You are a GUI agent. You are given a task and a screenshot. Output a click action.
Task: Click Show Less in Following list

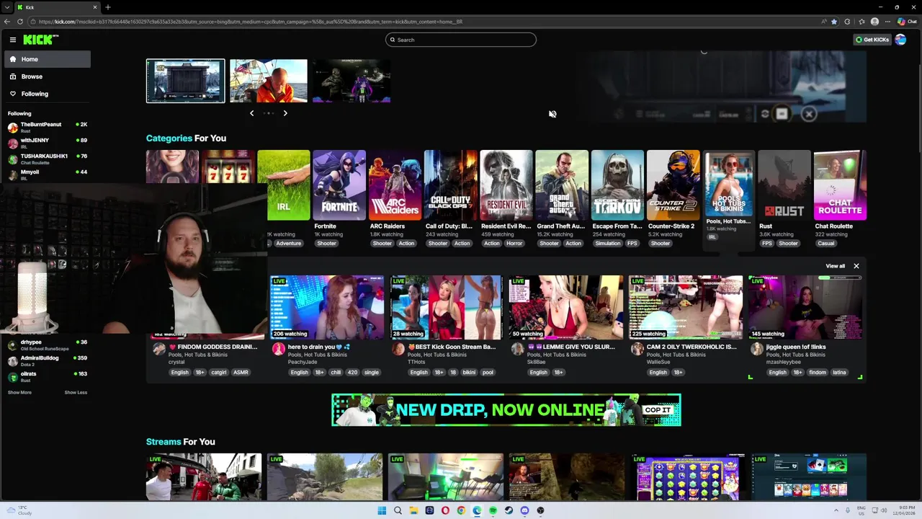pos(76,392)
